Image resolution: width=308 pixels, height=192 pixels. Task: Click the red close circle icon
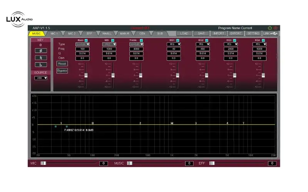click(275, 28)
